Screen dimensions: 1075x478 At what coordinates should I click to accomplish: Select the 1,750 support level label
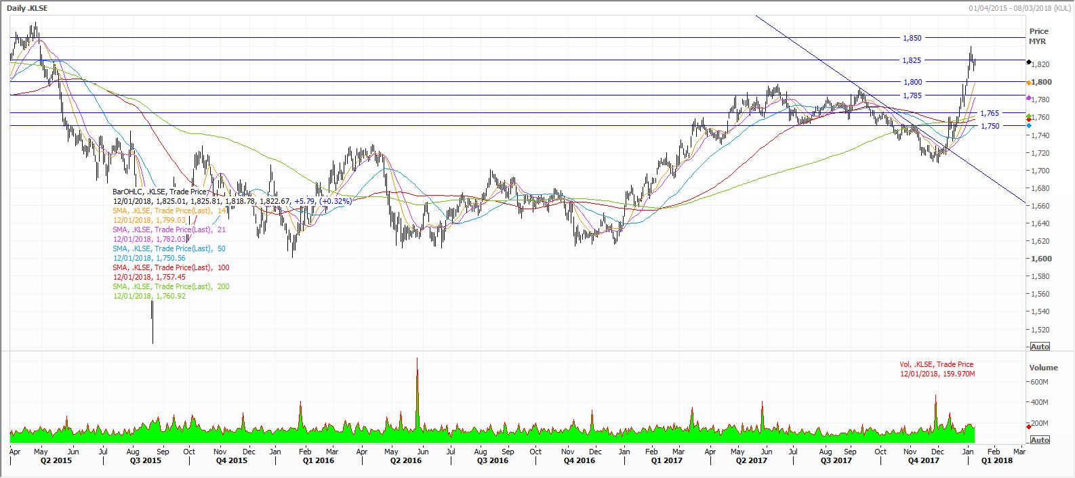[x=989, y=126]
